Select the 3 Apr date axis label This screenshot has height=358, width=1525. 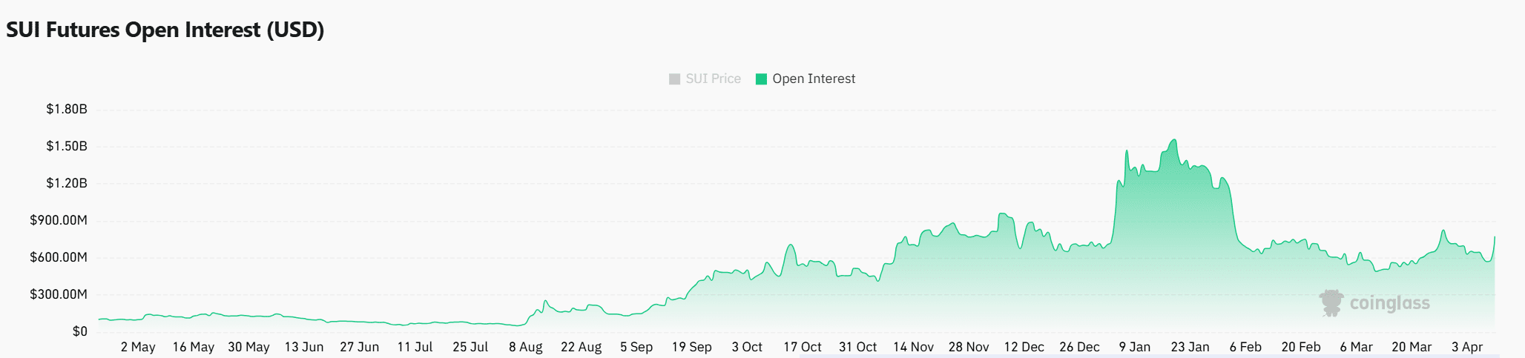point(1466,347)
